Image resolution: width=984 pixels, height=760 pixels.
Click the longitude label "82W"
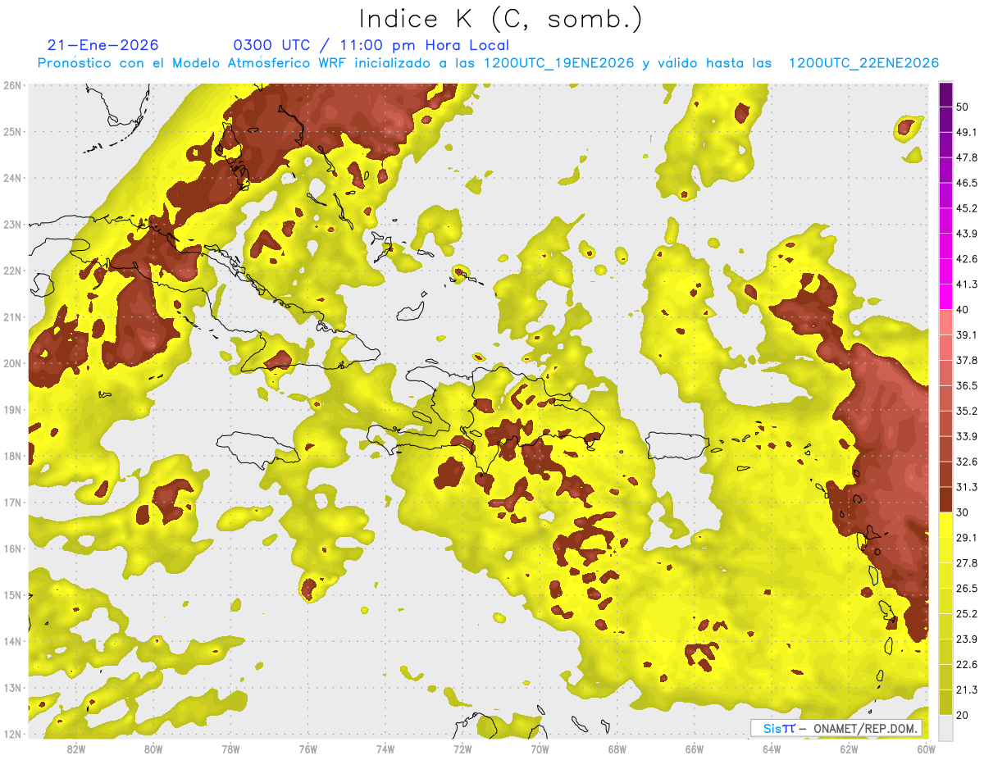tap(76, 749)
